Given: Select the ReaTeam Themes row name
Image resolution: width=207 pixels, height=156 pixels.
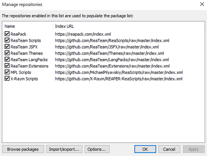Looking at the screenshot, I should pyautogui.click(x=27, y=53).
